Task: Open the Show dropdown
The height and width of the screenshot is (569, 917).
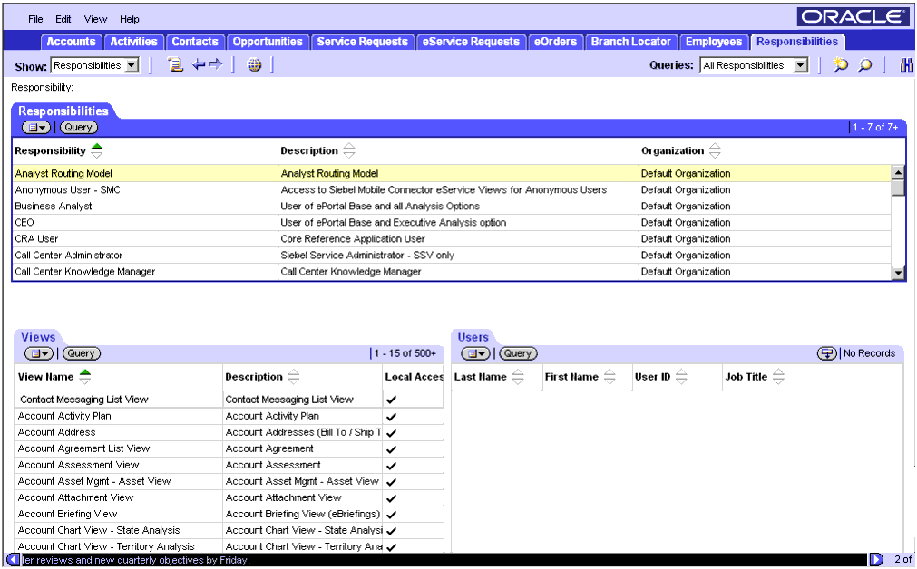Action: pos(132,65)
